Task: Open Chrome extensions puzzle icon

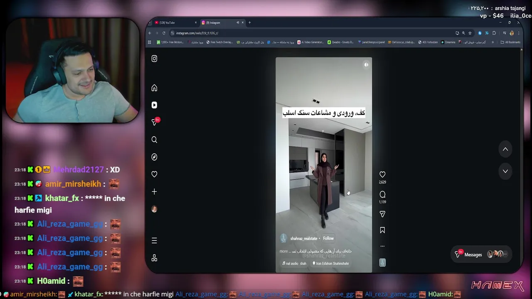Action: pyautogui.click(x=494, y=33)
